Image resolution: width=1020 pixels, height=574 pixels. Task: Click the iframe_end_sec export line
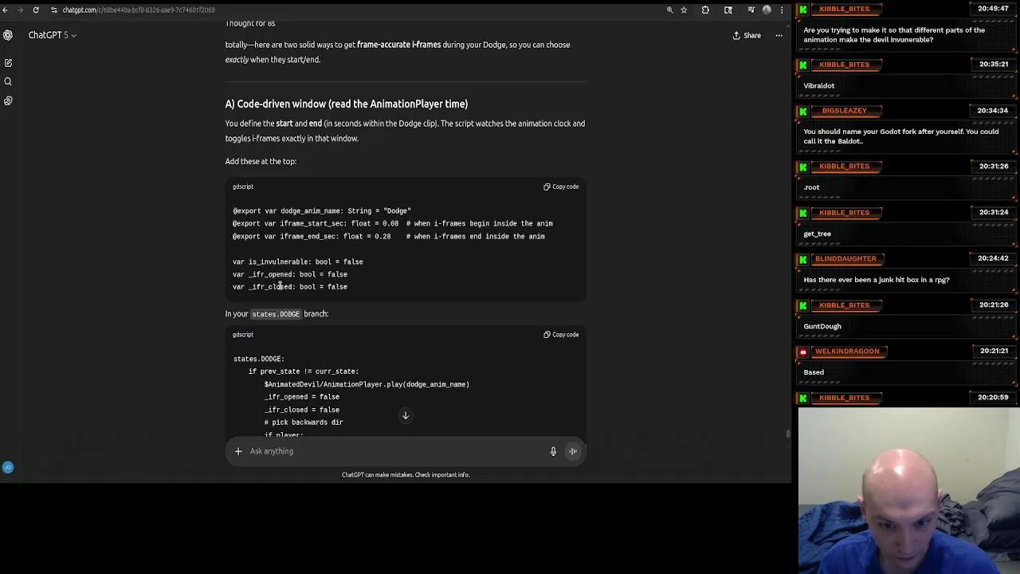coord(389,237)
